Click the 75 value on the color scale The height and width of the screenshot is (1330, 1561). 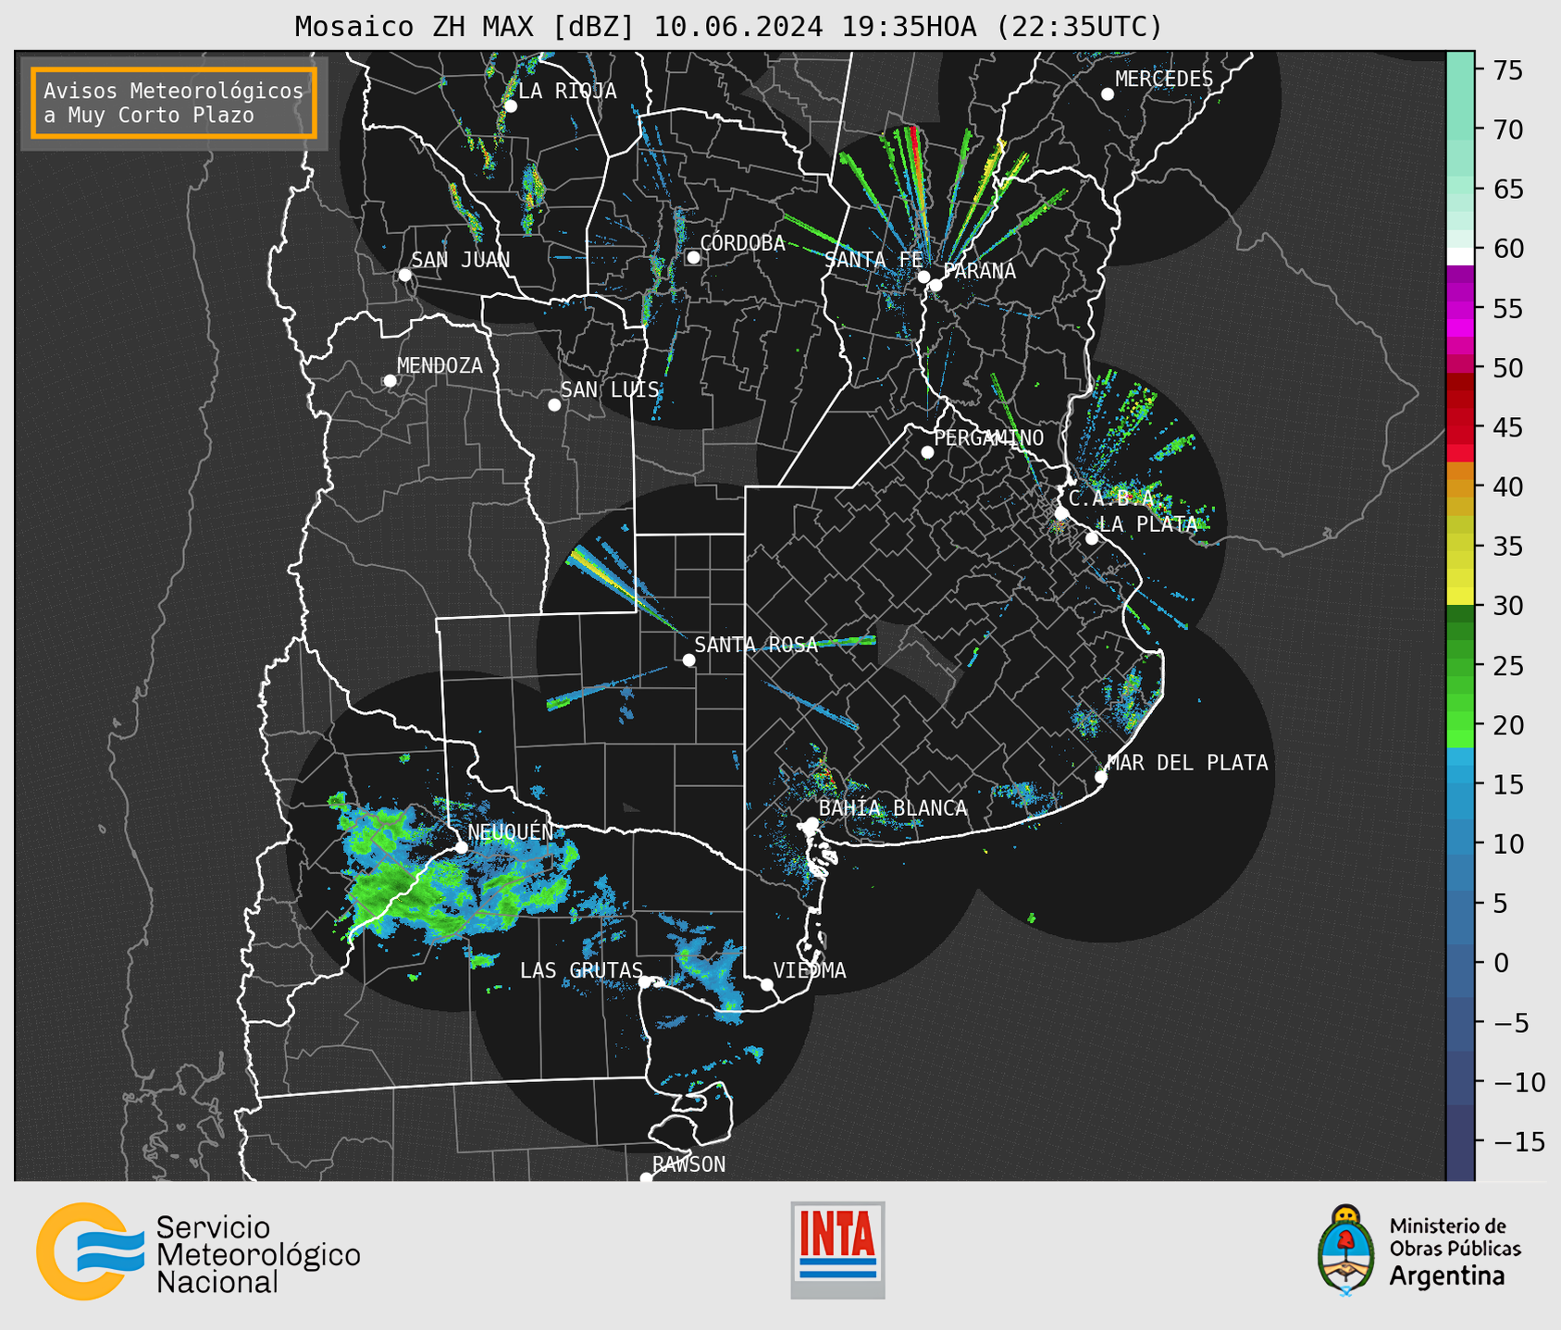pos(1507,70)
